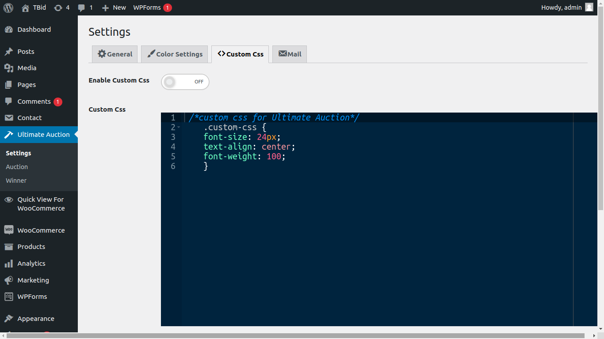Click the admin avatar icon
604x339 pixels.
click(589, 8)
